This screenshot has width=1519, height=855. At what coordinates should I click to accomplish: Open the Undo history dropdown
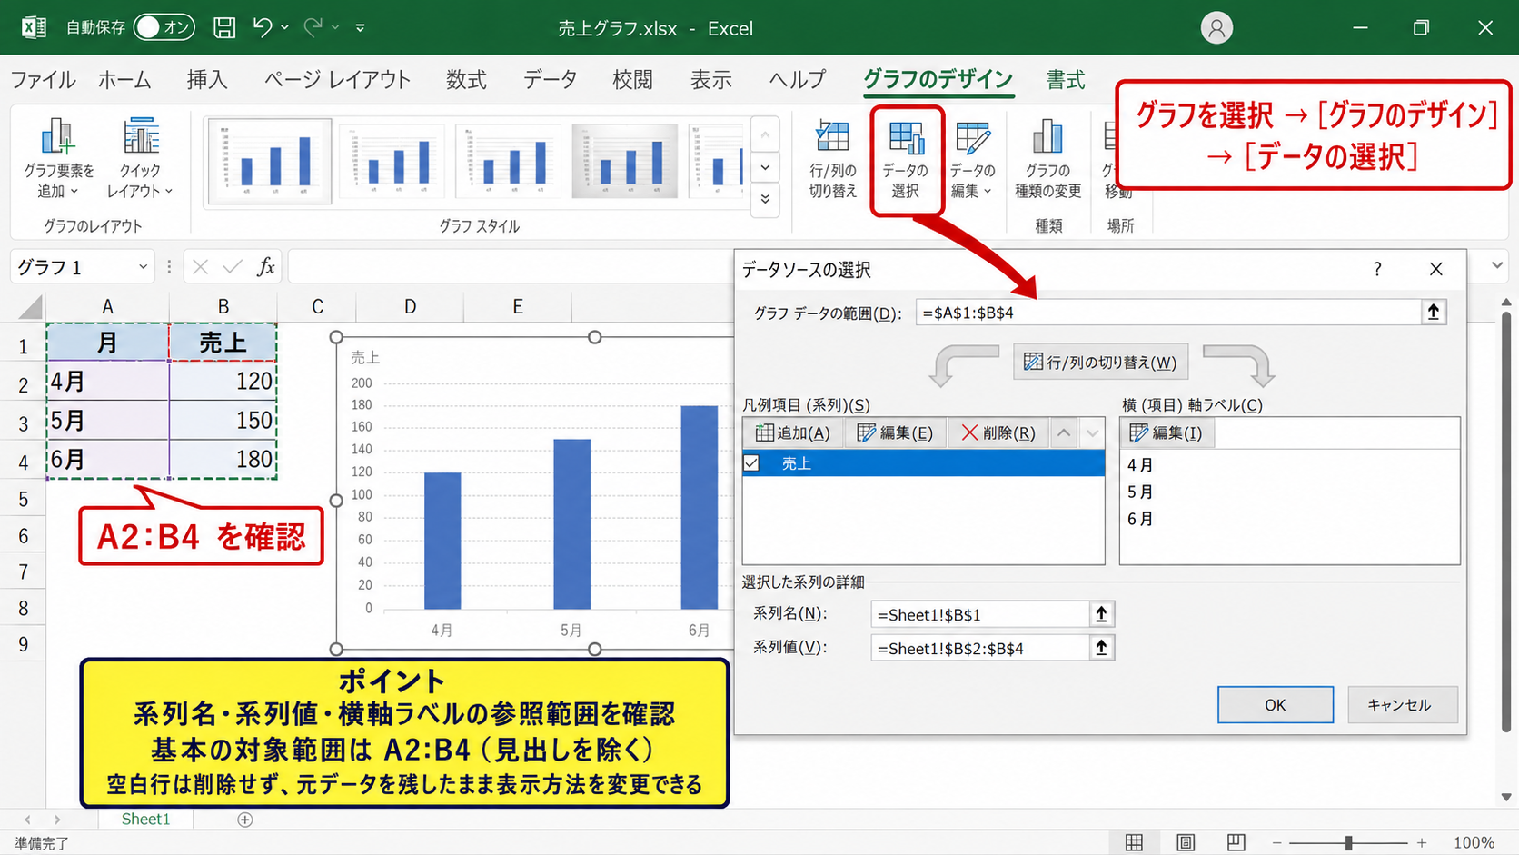284,27
